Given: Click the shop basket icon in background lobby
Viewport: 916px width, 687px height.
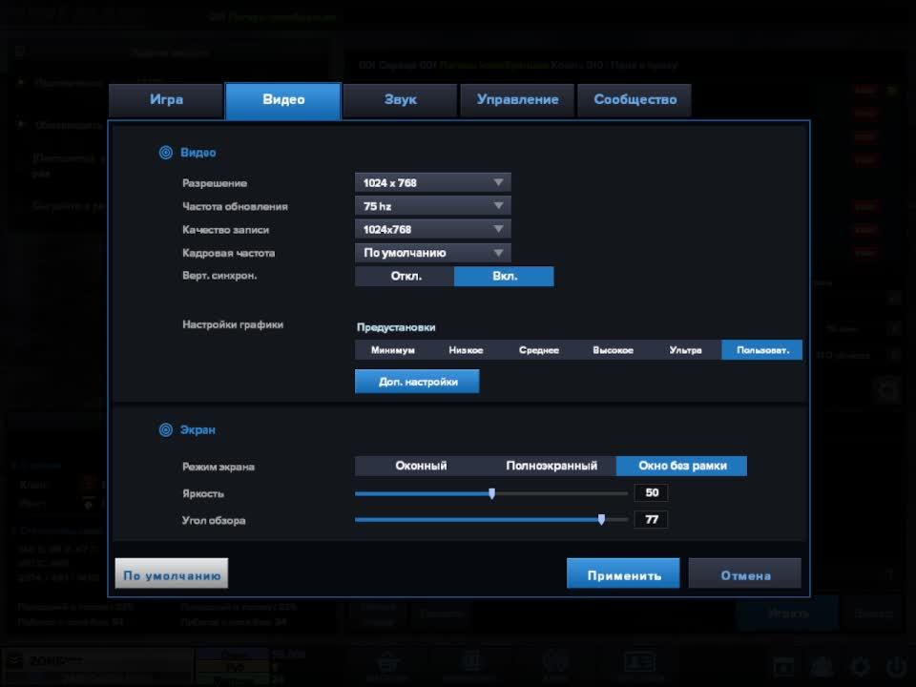Looking at the screenshot, I should 388,664.
